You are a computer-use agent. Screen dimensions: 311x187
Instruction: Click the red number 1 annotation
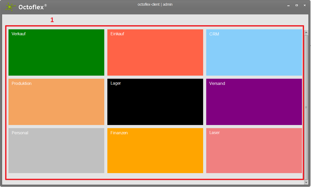click(x=52, y=20)
